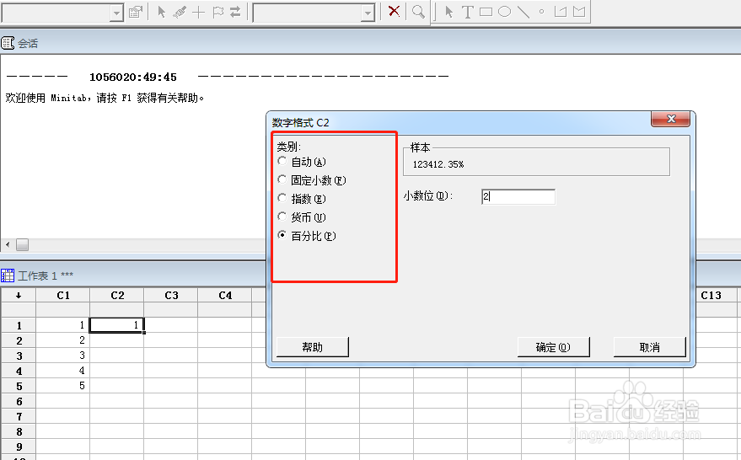This screenshot has width=741, height=460.
Task: Select the C1 column header
Action: [63, 295]
